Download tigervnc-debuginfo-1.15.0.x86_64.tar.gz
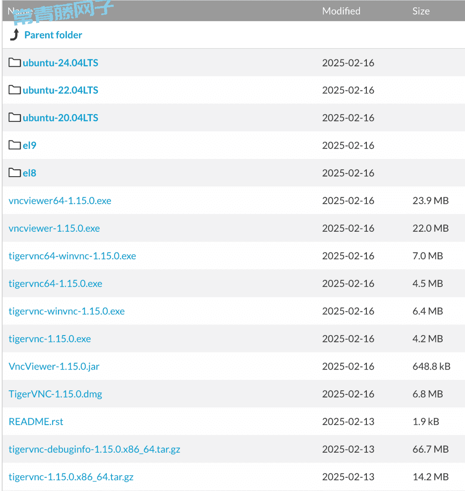This screenshot has height=491, width=465. tap(94, 449)
